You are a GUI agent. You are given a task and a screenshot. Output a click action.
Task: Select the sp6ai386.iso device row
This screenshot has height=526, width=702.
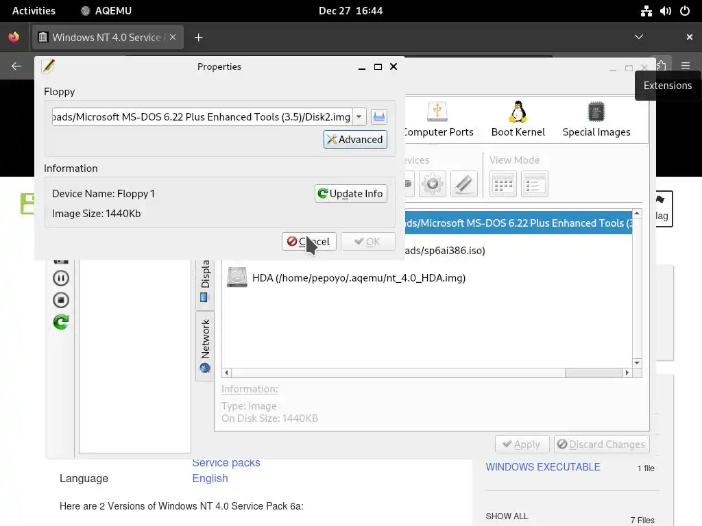click(518, 251)
